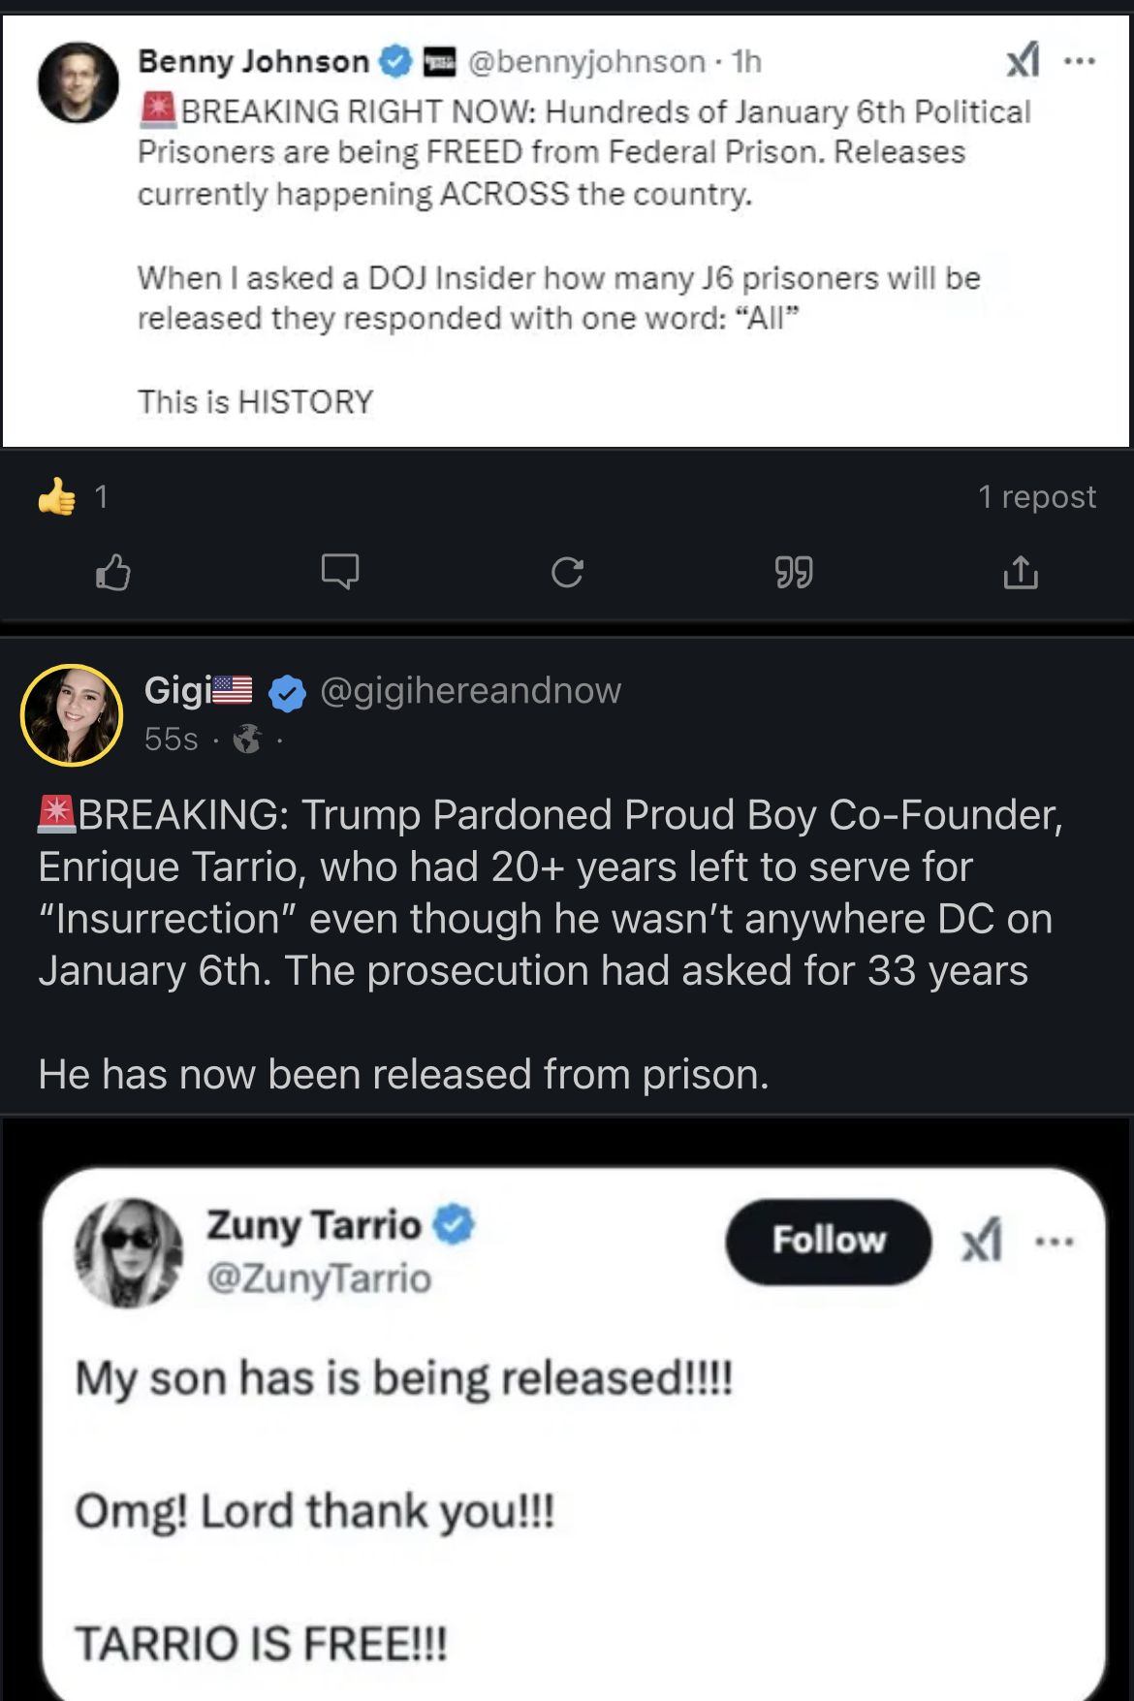Like the post with thumbs-up outline icon
Image resolution: width=1134 pixels, height=1701 pixels.
[x=113, y=573]
